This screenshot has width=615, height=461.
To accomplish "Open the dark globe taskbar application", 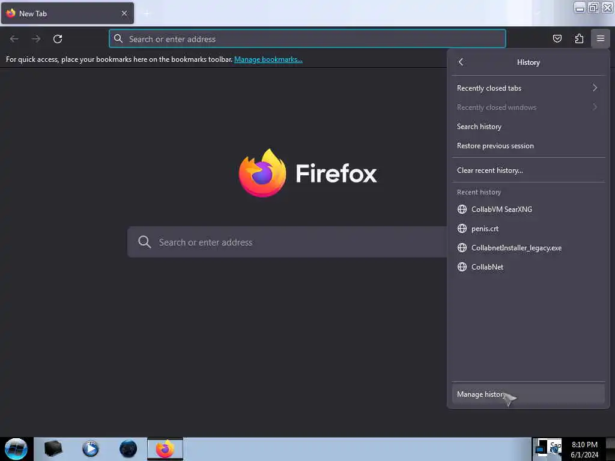I will coord(128,449).
